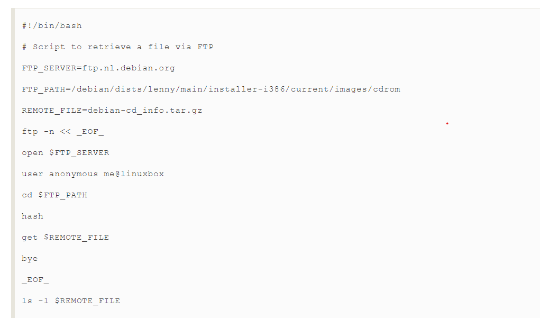Click the "hash" command line

(33, 216)
